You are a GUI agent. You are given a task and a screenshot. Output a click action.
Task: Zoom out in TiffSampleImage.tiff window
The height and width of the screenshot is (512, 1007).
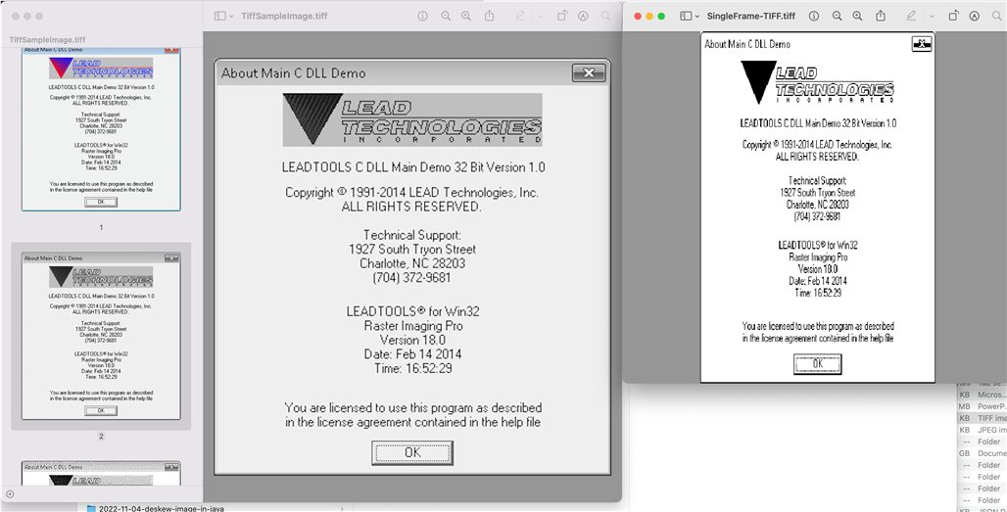point(446,16)
